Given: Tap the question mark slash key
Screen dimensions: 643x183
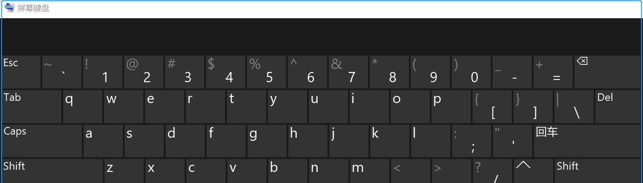Looking at the screenshot, I should click(x=492, y=171).
